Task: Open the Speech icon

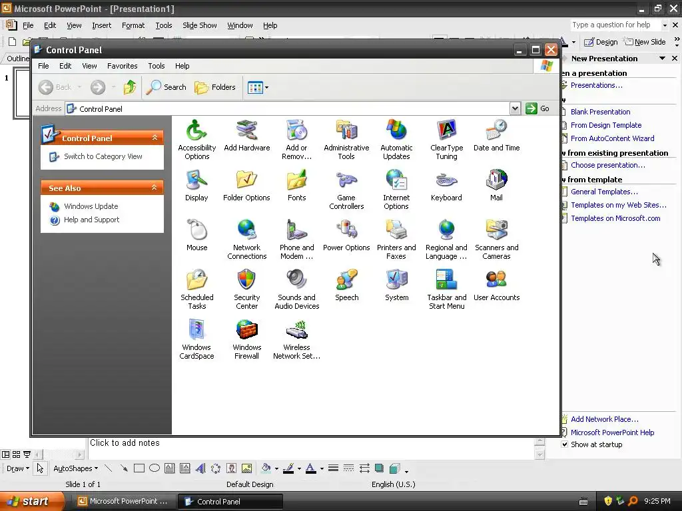Action: [346, 285]
